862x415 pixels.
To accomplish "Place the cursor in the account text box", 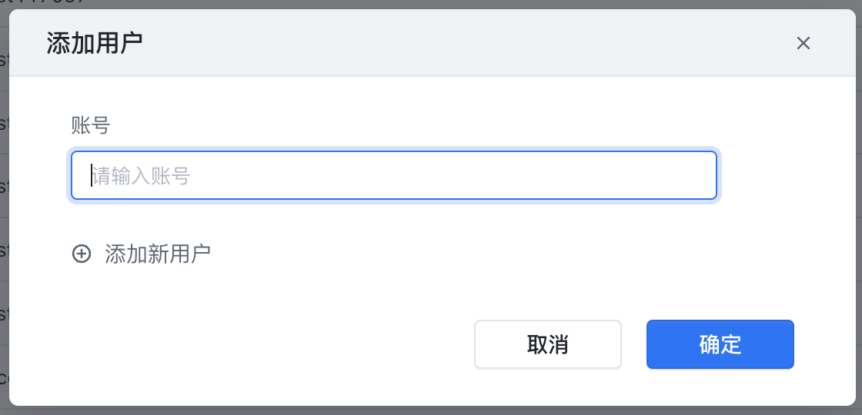I will click(393, 175).
